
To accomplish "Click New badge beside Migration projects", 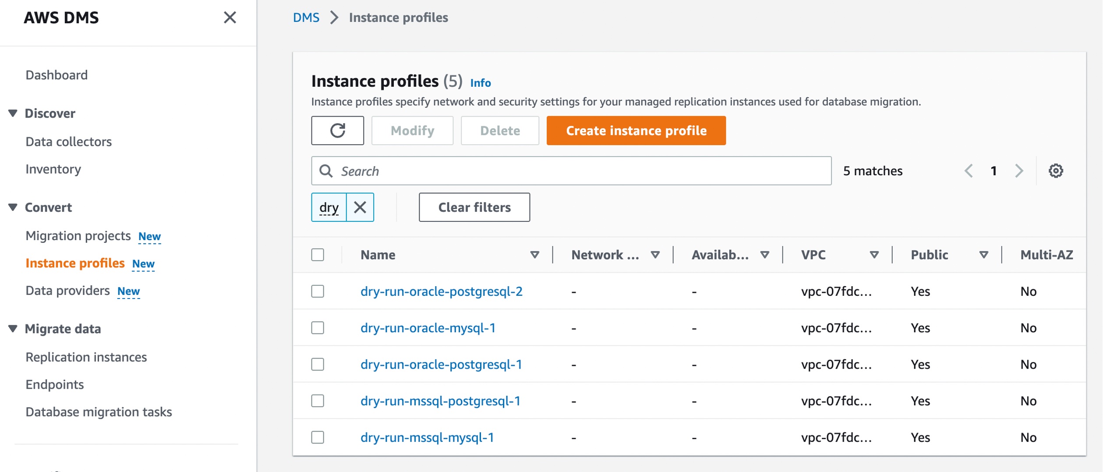I will [149, 237].
